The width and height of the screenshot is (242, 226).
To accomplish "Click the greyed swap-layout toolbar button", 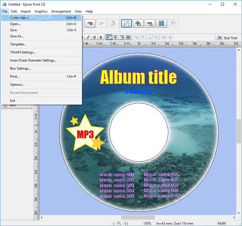I will pyautogui.click(x=173, y=23).
